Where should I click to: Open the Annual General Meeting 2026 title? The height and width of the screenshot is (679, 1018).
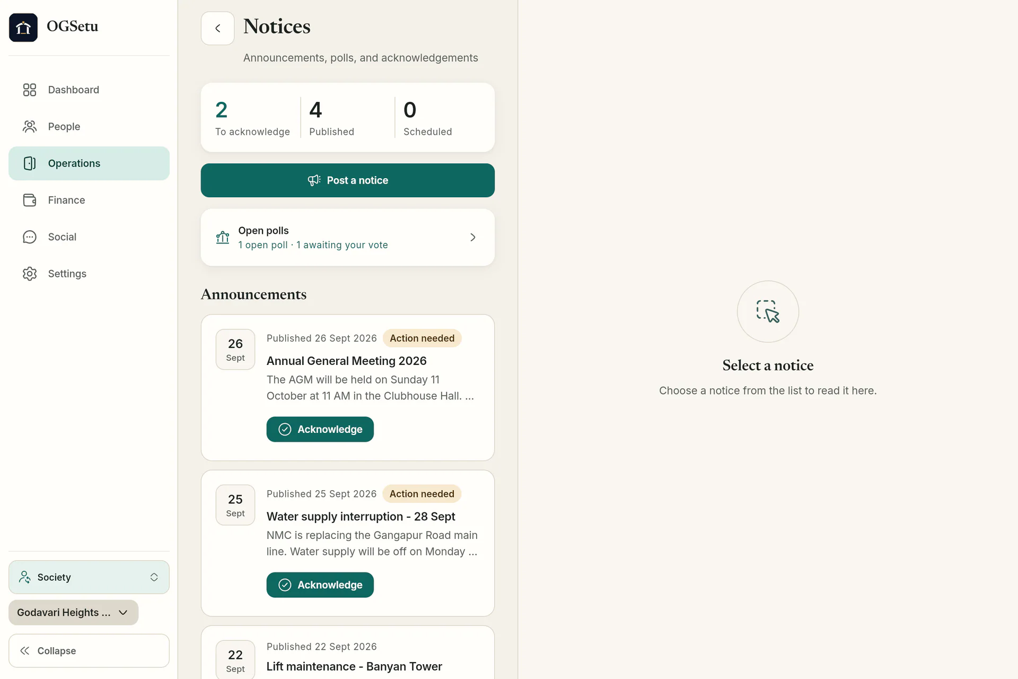tap(347, 361)
